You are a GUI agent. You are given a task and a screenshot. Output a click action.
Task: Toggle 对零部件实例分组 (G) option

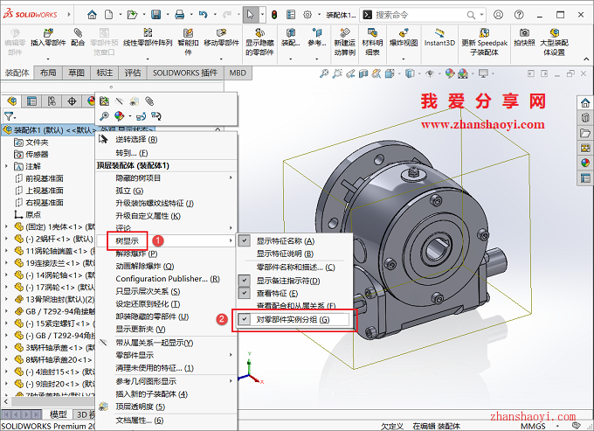293,320
